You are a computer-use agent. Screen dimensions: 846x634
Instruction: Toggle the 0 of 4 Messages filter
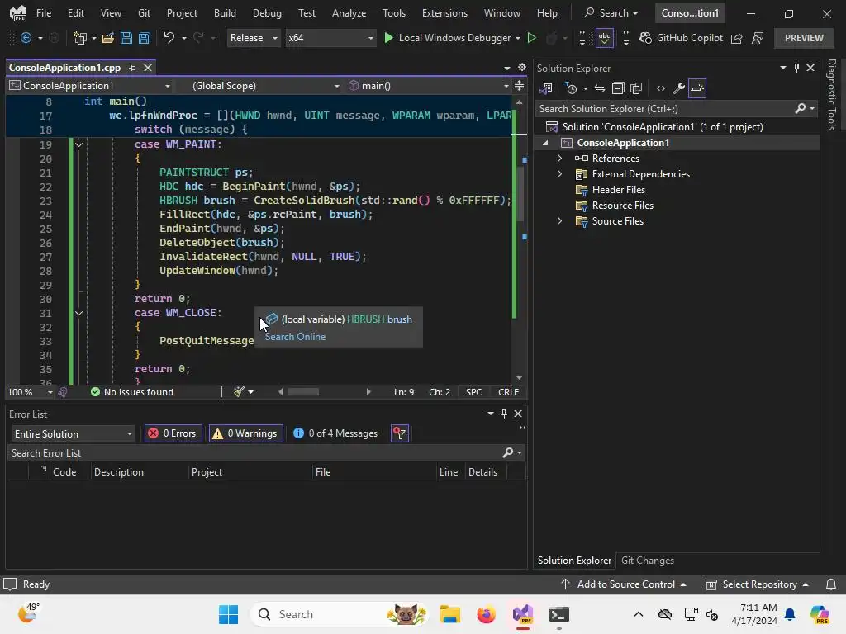tap(335, 433)
